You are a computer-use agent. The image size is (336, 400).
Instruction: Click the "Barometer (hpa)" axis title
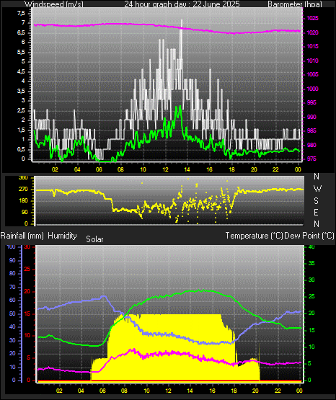295,4
